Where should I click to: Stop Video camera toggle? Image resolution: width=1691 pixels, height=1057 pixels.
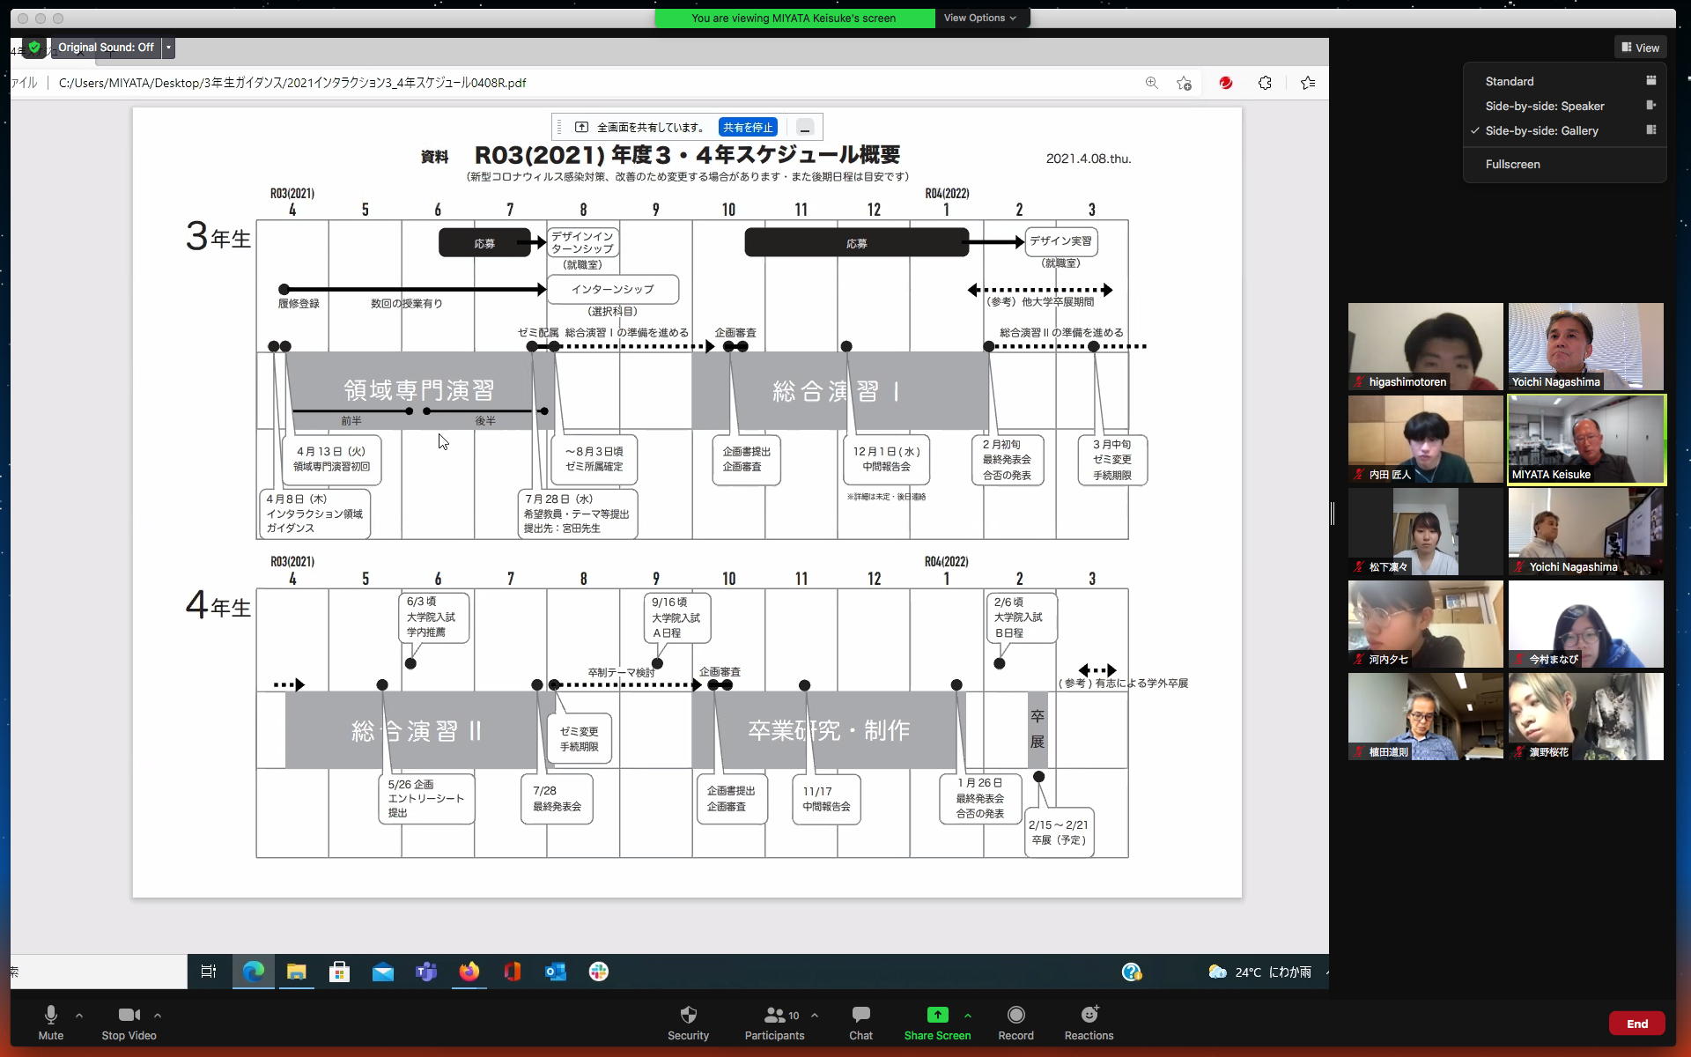tap(129, 1023)
